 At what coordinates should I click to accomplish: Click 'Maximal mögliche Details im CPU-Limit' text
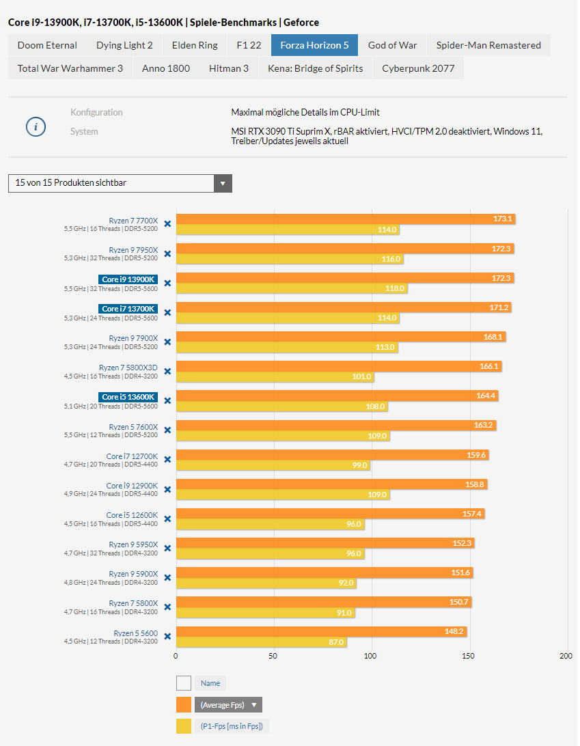point(305,112)
